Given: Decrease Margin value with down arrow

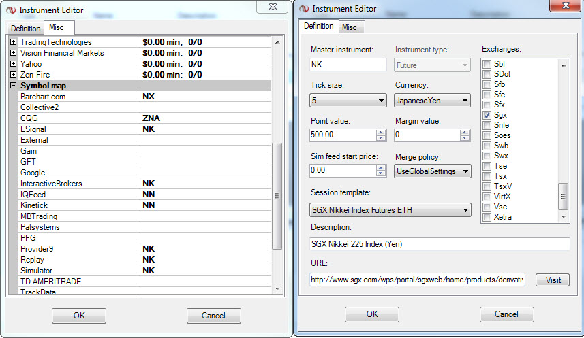Looking at the screenshot, I should click(465, 138).
